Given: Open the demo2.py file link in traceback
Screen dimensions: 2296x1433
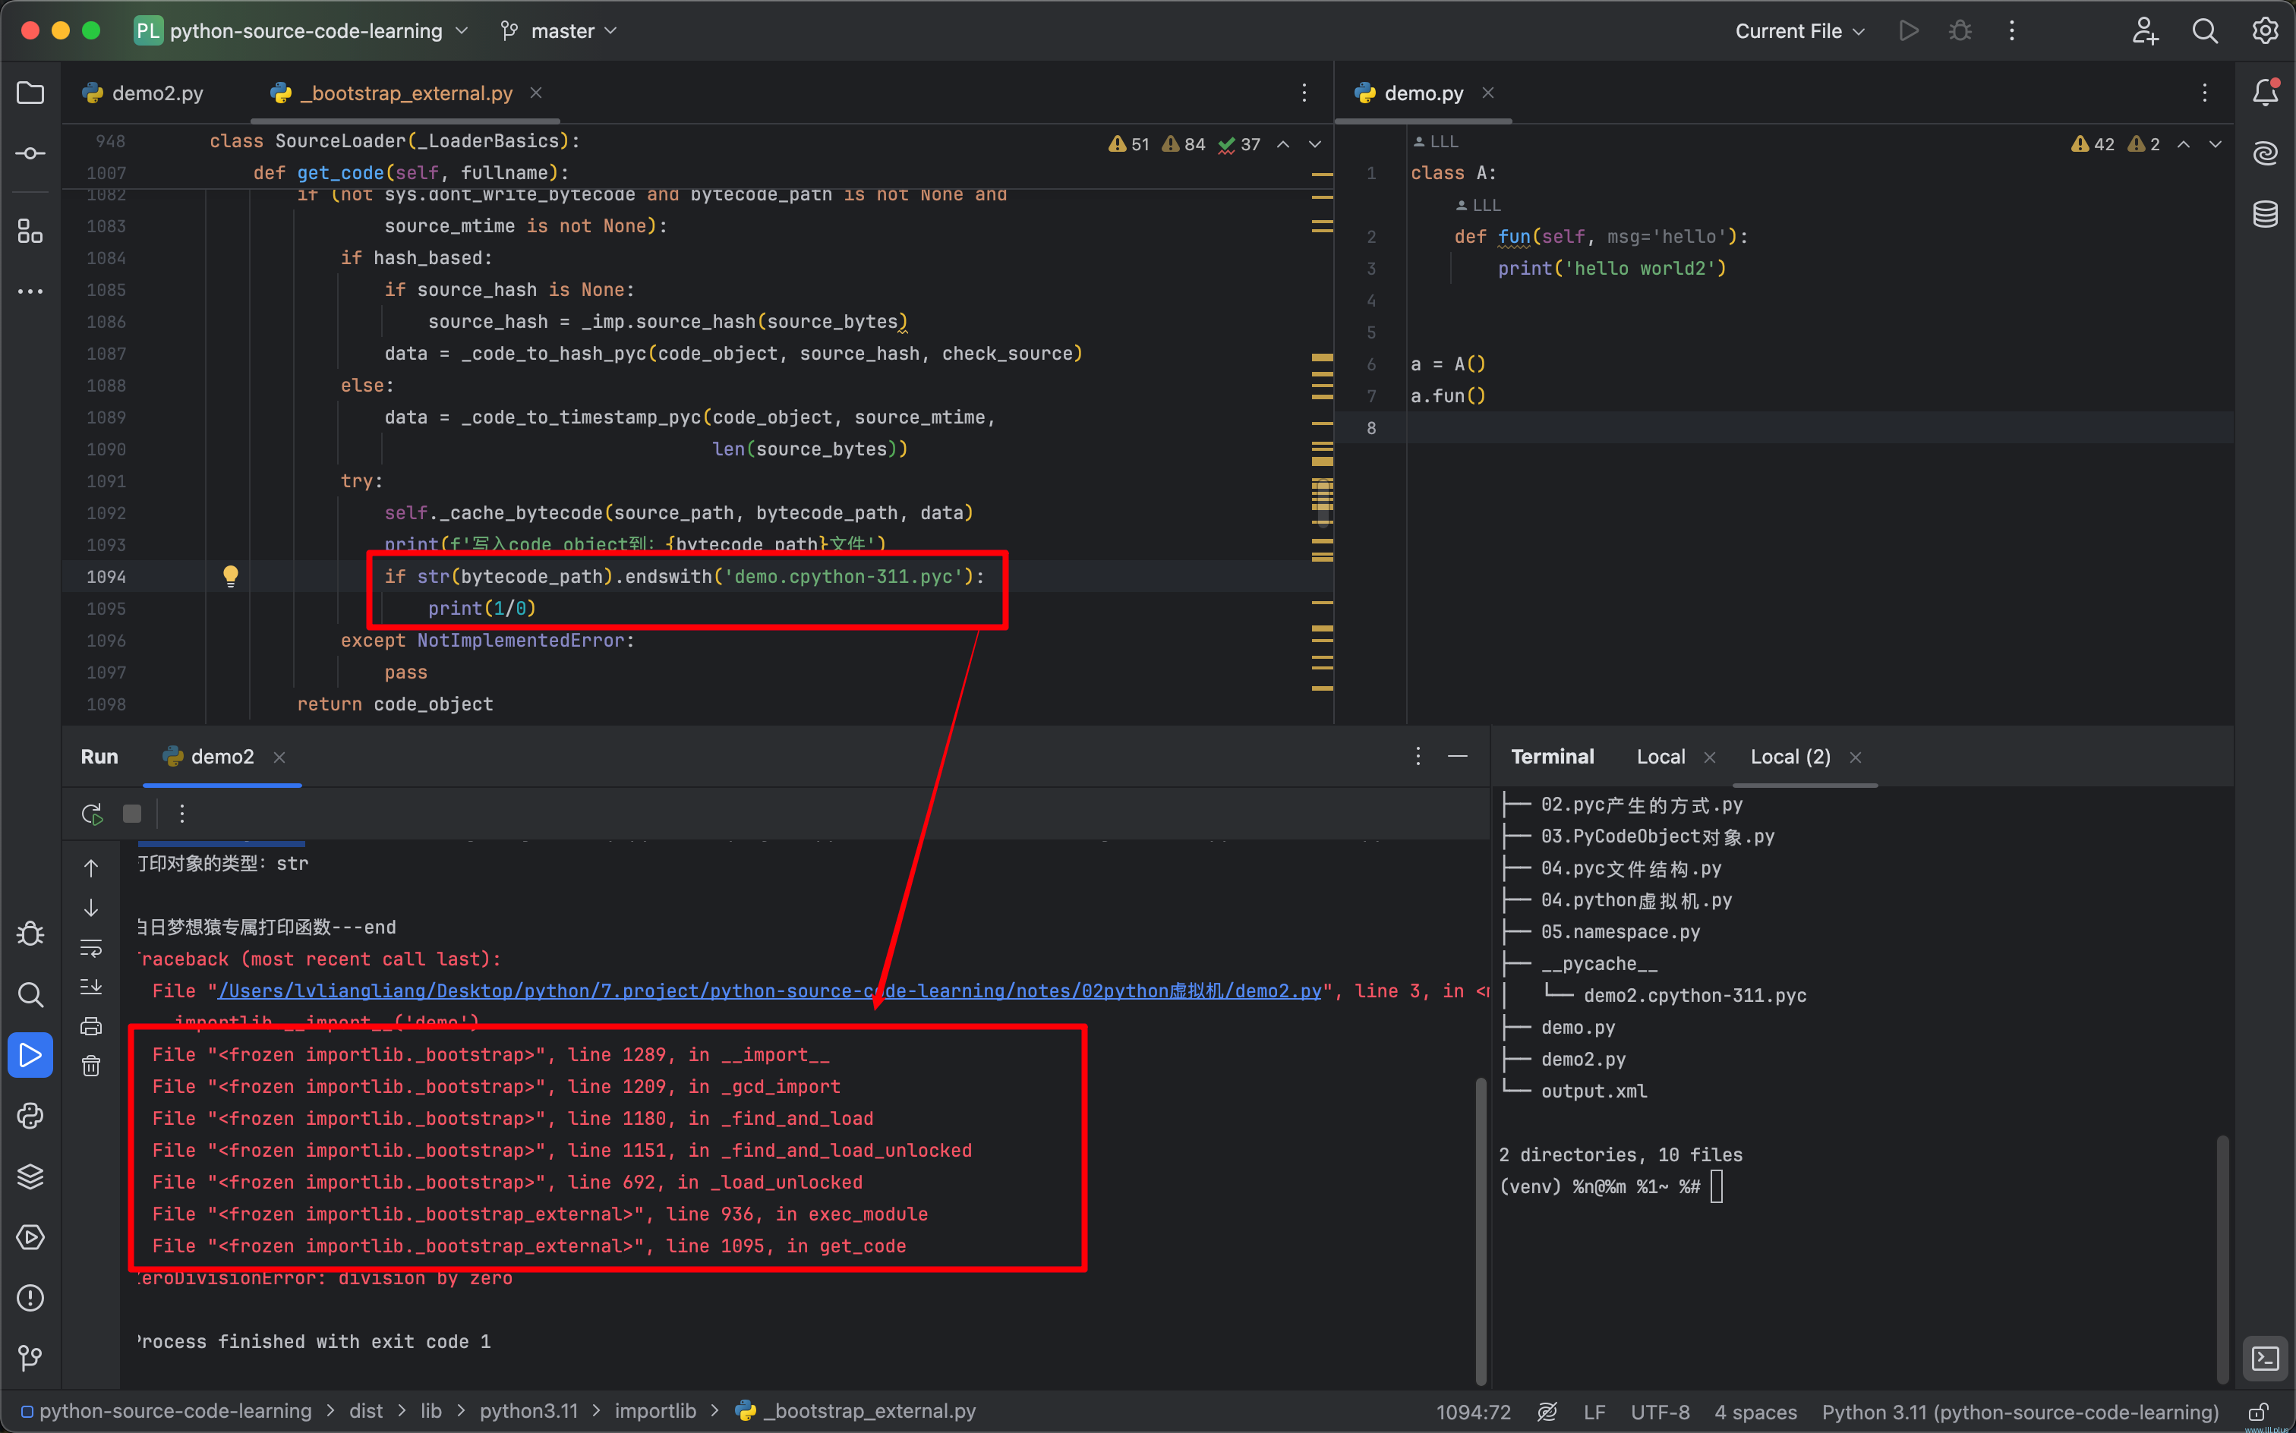Looking at the screenshot, I should point(770,991).
